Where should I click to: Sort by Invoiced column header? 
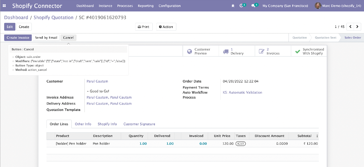194,136
